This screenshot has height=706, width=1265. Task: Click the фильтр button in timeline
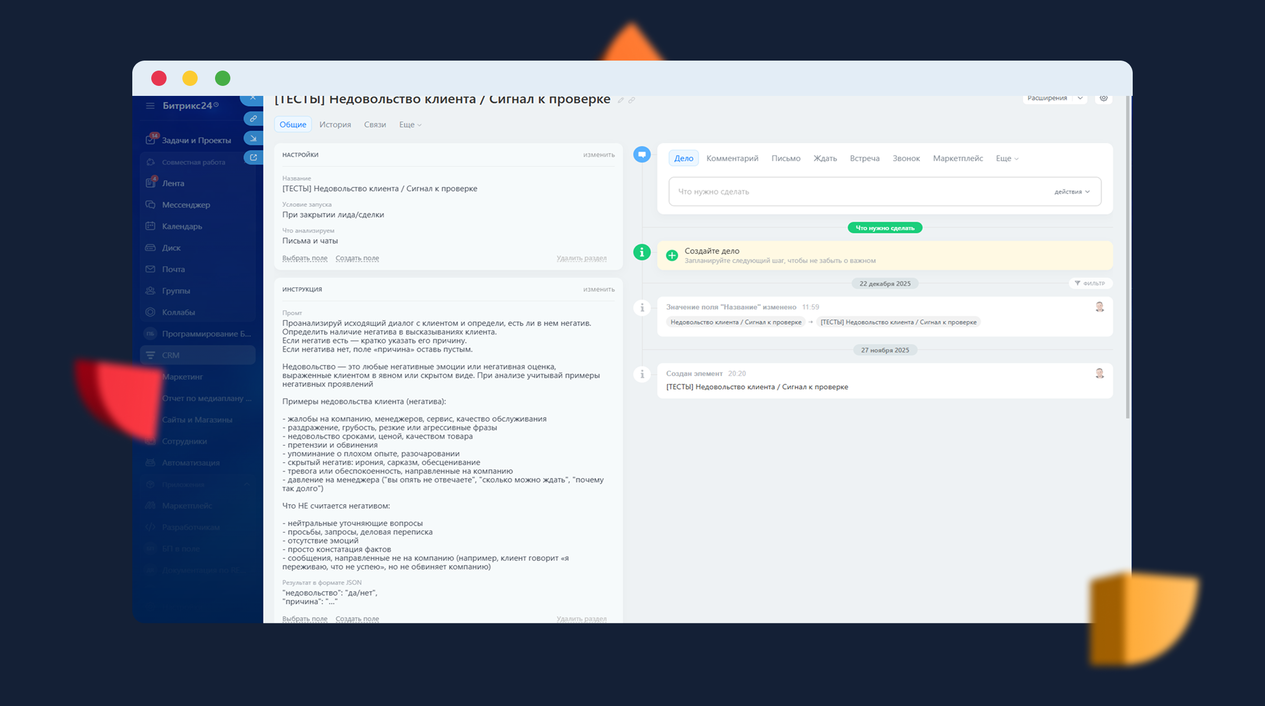point(1090,283)
